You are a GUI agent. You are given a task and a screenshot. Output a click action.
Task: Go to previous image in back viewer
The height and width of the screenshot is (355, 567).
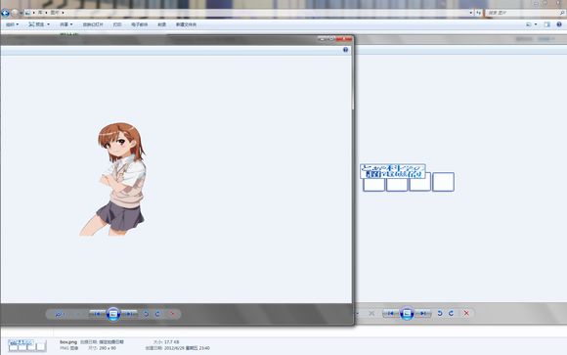pos(390,313)
